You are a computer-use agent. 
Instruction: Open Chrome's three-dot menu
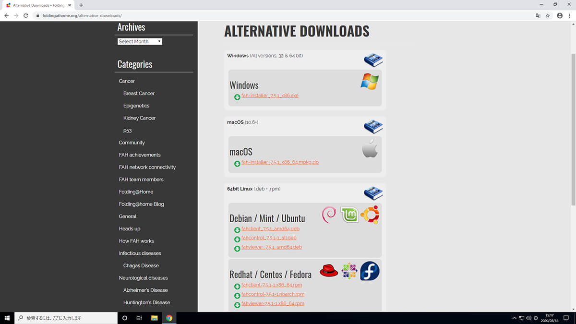point(570,15)
